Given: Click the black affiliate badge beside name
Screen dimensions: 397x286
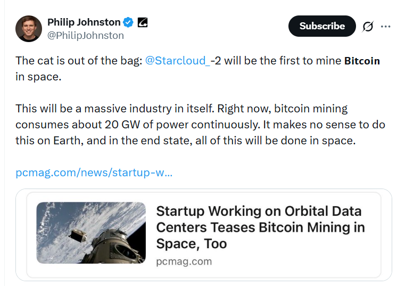Looking at the screenshot, I should pyautogui.click(x=142, y=22).
